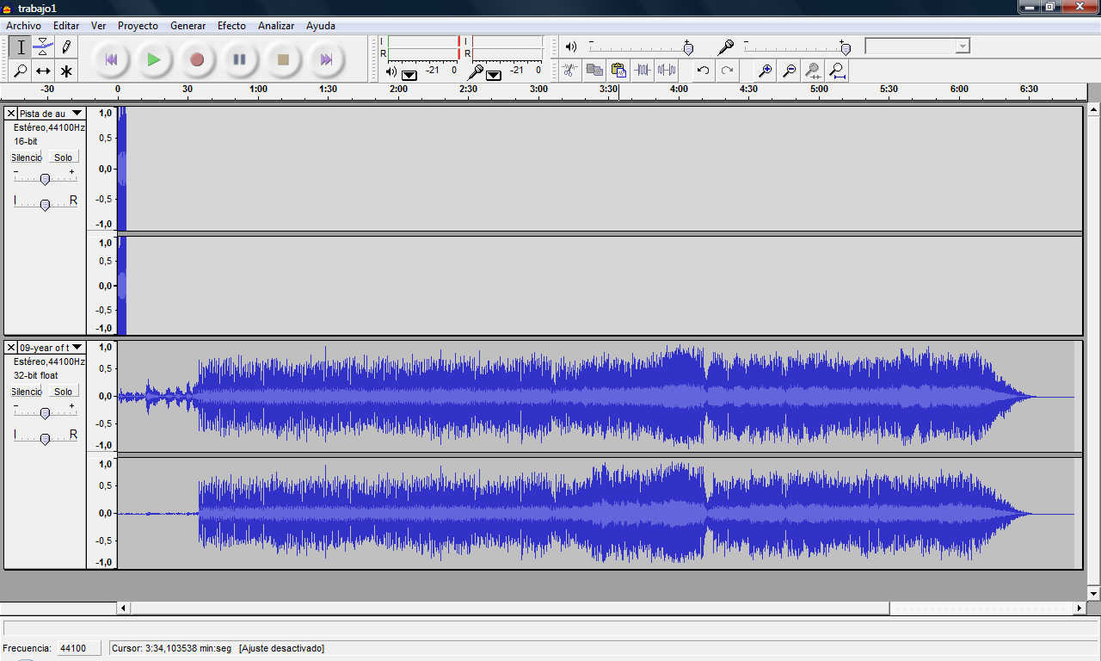Toggle Solo on the '09-year of t' track
1101x661 pixels.
click(x=63, y=392)
